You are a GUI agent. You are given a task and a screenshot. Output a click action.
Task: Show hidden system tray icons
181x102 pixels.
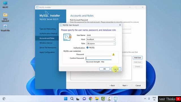click(x=145, y=99)
